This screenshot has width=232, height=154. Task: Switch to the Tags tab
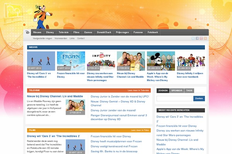(x=189, y=90)
